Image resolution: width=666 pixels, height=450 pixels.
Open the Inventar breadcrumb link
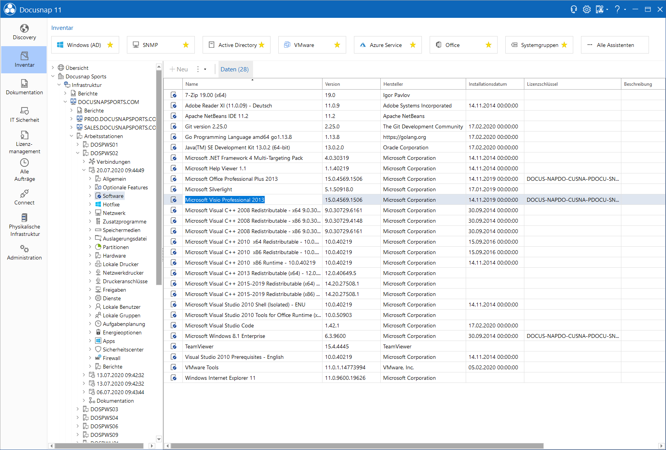62,28
